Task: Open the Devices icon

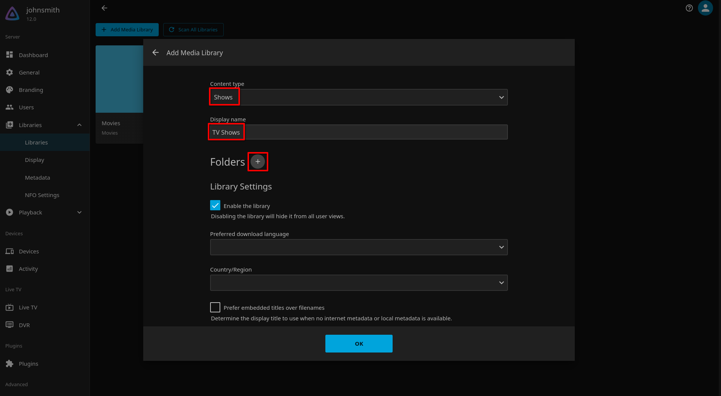Action: click(x=9, y=251)
